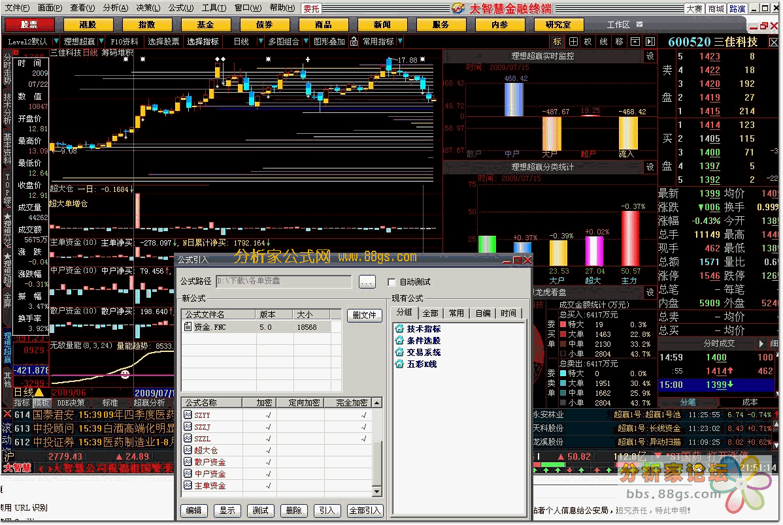Switch to the 超赢分析 bottom tab
This screenshot has width=783, height=525.
(149, 403)
